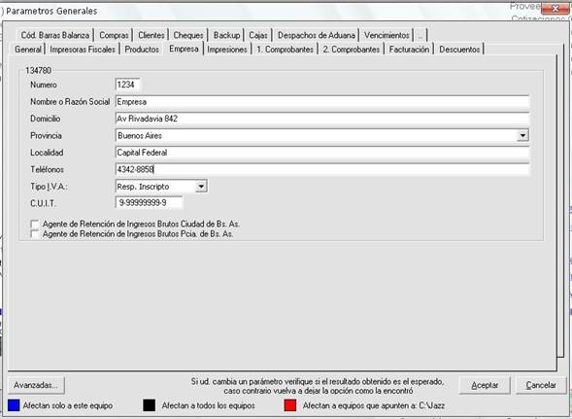Select the Backup tab
The height and width of the screenshot is (419, 572).
point(226,35)
